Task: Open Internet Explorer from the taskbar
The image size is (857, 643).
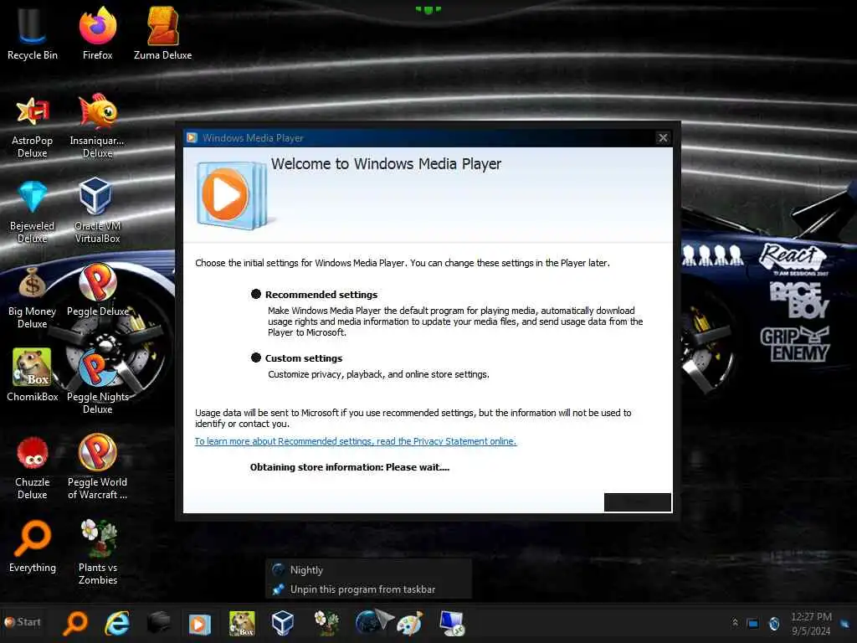Action: (x=117, y=623)
